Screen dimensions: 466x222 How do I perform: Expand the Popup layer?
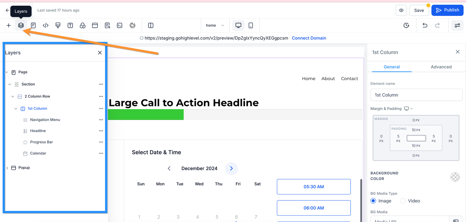pos(7,168)
